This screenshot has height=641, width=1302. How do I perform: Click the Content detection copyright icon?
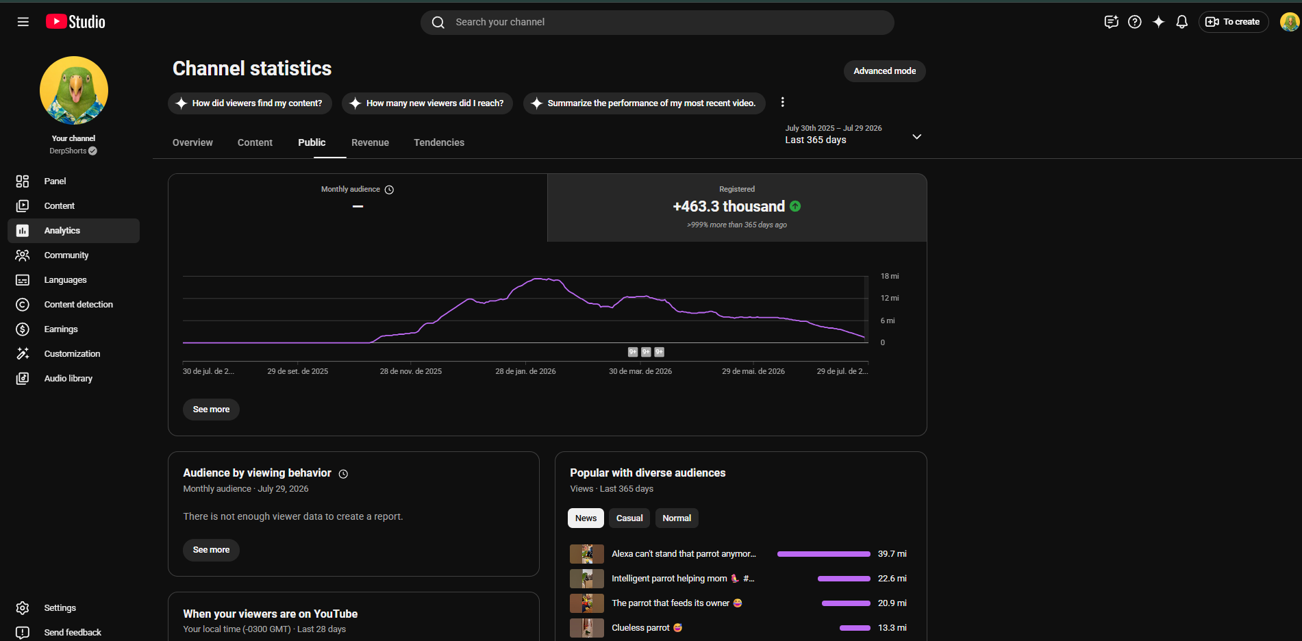tap(23, 304)
